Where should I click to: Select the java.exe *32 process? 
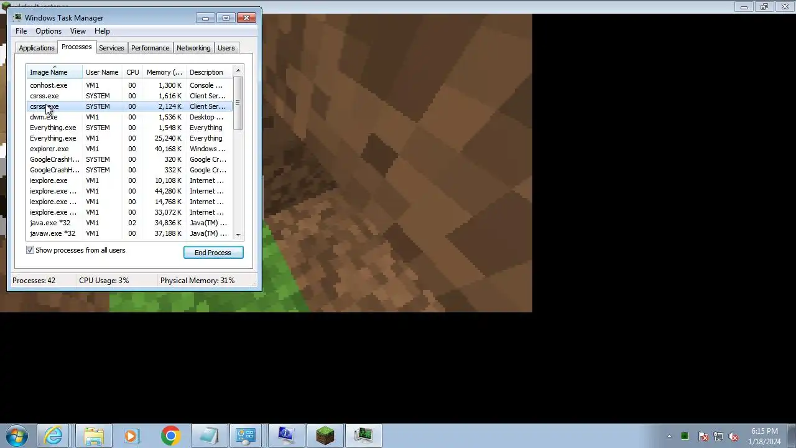(x=129, y=223)
